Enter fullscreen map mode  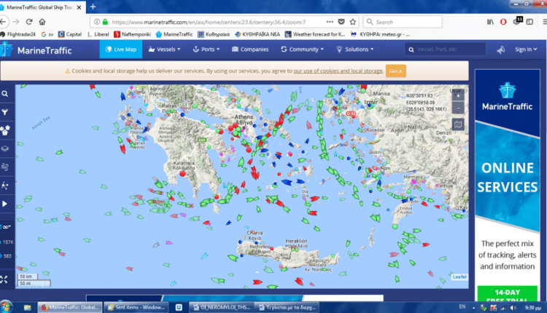click(x=5, y=279)
